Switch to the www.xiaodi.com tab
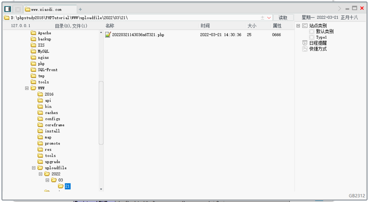Viewport: 369px width, 202px height. [46, 9]
